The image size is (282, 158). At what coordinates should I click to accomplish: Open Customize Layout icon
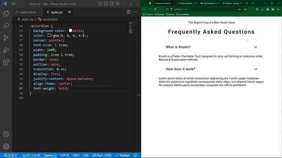click(x=118, y=4)
